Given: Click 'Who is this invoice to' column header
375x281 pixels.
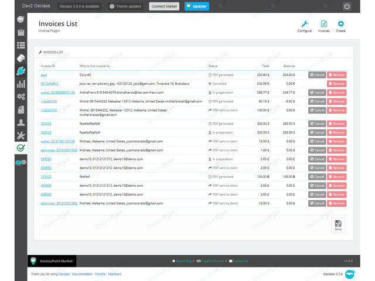Looking at the screenshot, I should tap(94, 66).
